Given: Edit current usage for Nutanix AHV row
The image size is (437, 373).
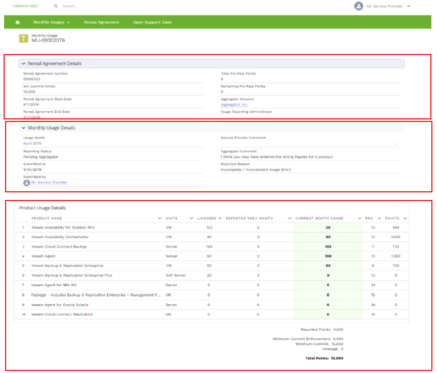Looking at the screenshot, I should pos(328,228).
